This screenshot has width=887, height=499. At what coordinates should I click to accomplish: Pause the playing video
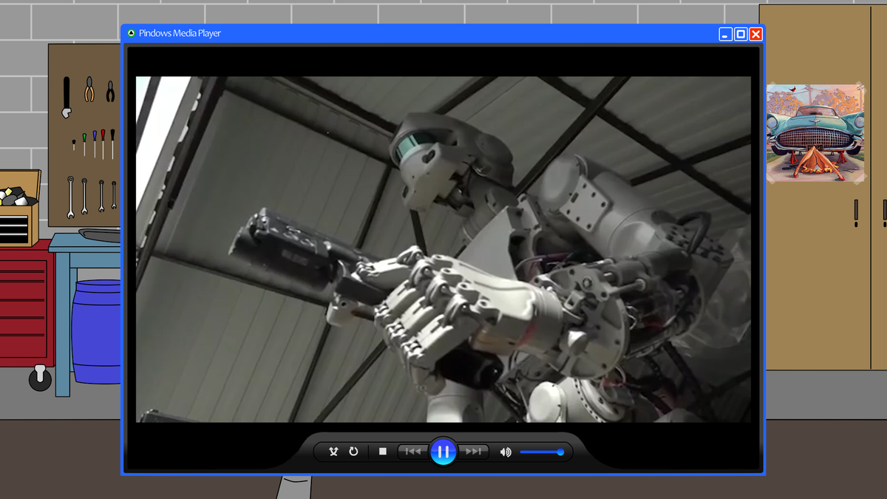pos(443,452)
